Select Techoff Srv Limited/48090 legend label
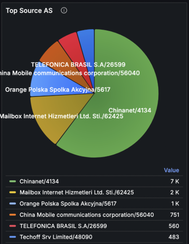 pos(56,237)
